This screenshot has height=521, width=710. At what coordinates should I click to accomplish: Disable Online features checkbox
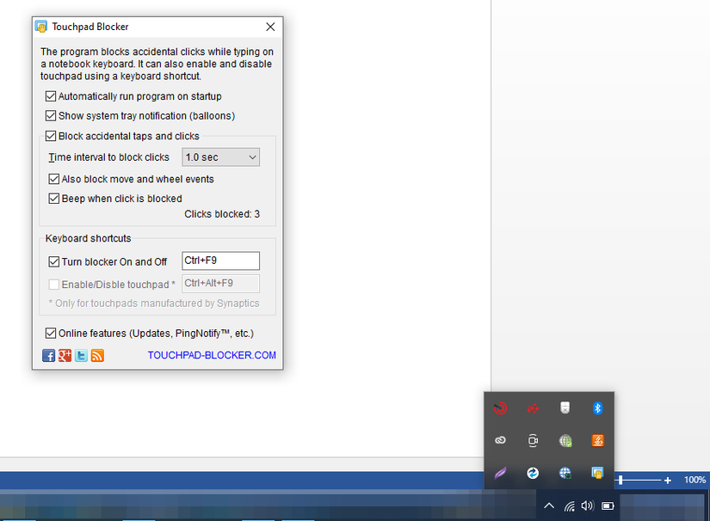tap(50, 333)
